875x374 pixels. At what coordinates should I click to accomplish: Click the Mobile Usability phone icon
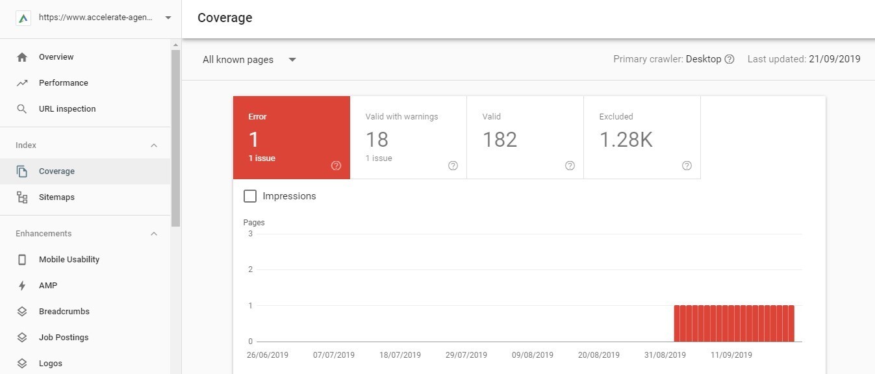click(22, 260)
